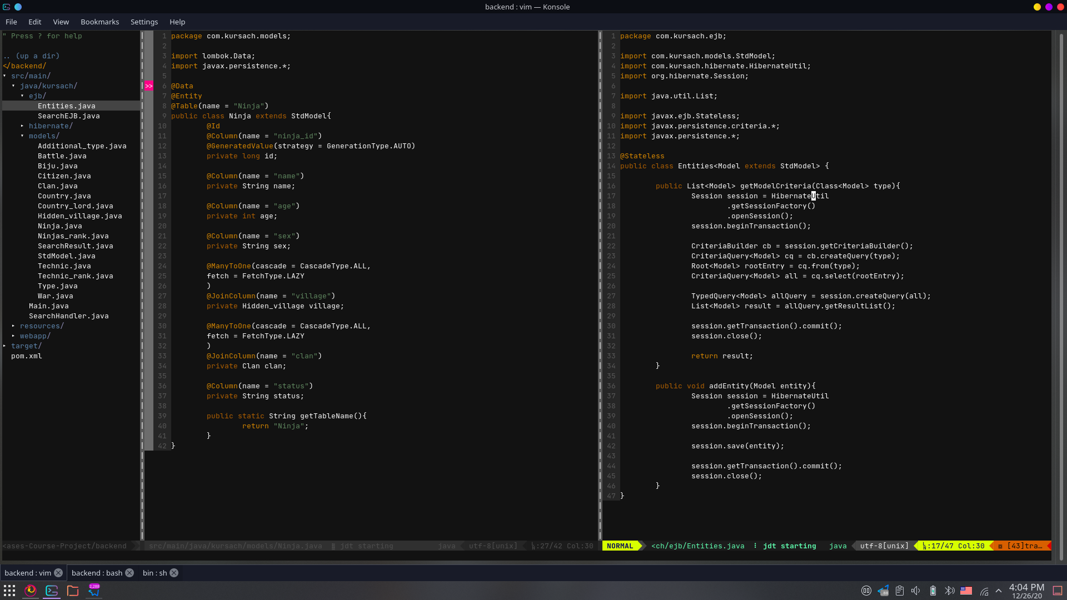Switch to the 'bin : sh' tab
Viewport: 1067px width, 600px height.
click(x=154, y=573)
